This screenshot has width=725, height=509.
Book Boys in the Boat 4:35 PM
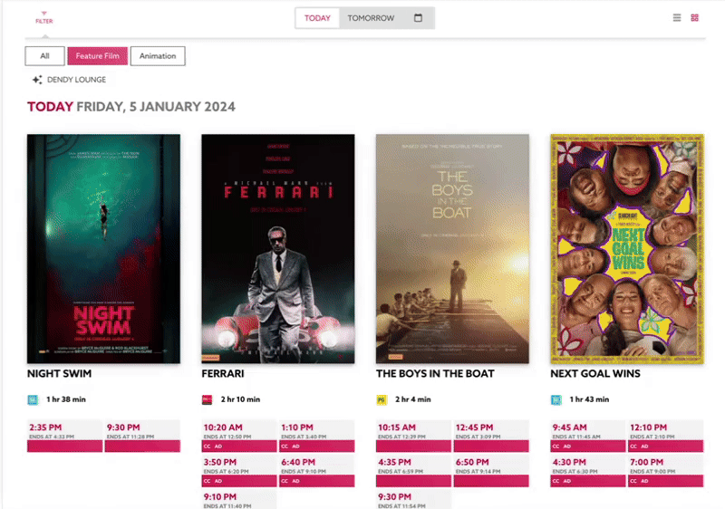coord(413,471)
